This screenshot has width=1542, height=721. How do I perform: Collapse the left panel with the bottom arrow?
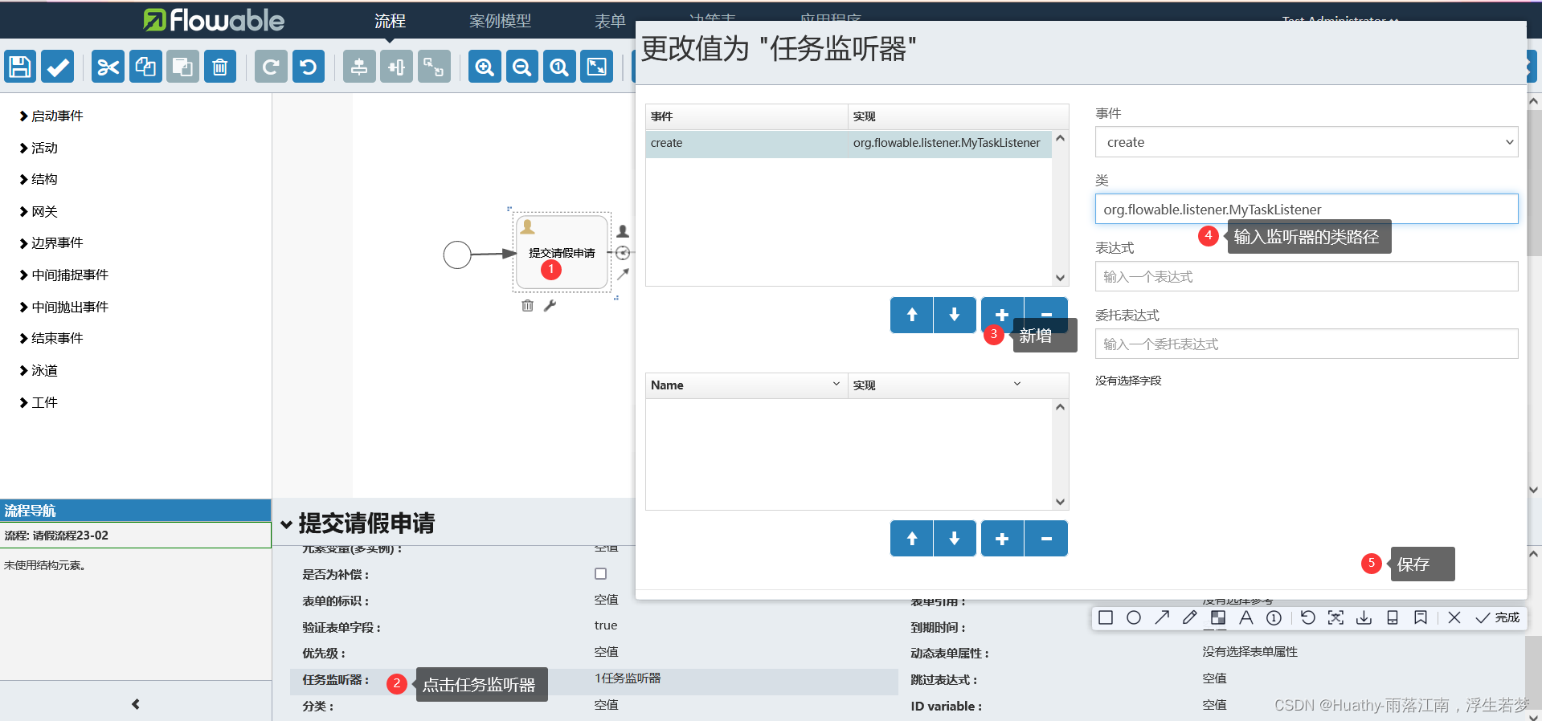136,704
